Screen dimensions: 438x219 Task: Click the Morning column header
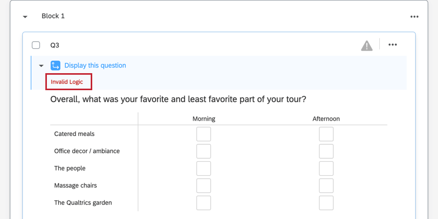coord(204,119)
